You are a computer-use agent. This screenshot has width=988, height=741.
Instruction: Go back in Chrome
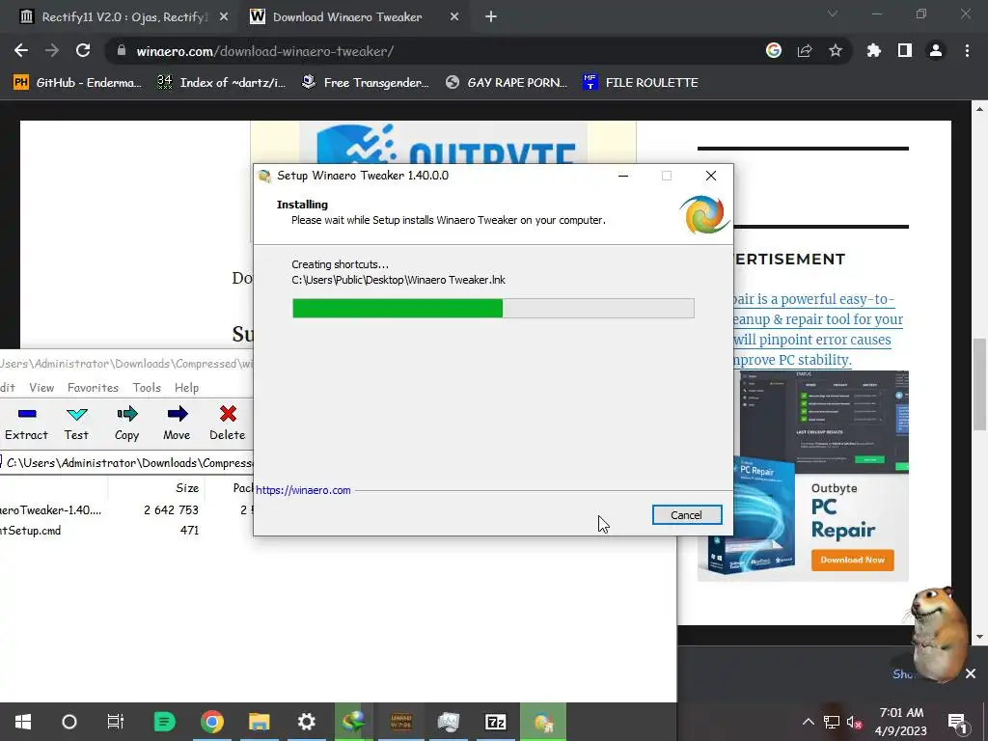tap(21, 50)
